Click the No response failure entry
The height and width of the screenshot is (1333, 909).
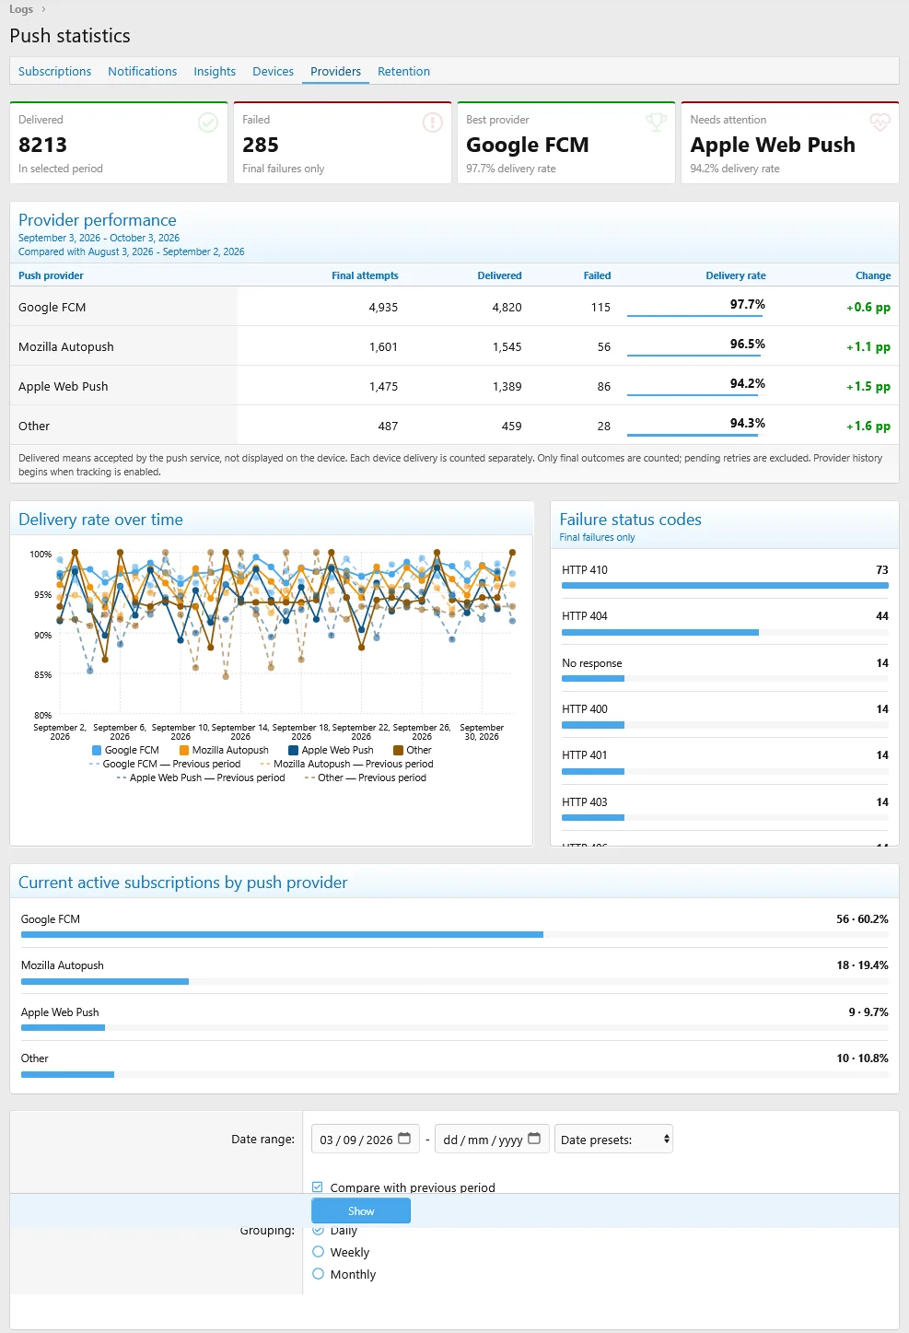pyautogui.click(x=725, y=670)
